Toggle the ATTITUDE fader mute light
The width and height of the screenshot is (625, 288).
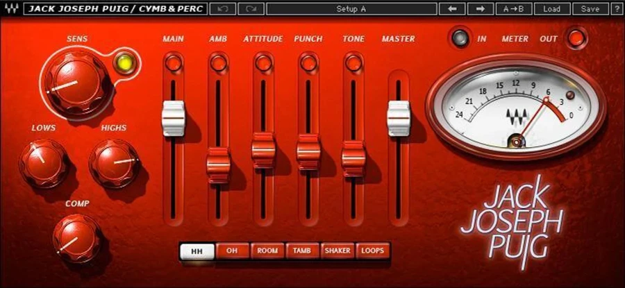pos(263,62)
